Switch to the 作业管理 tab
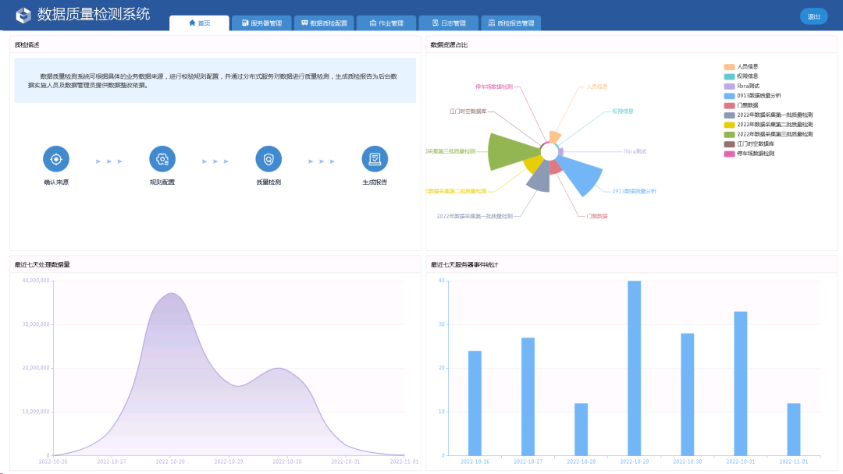 [386, 23]
